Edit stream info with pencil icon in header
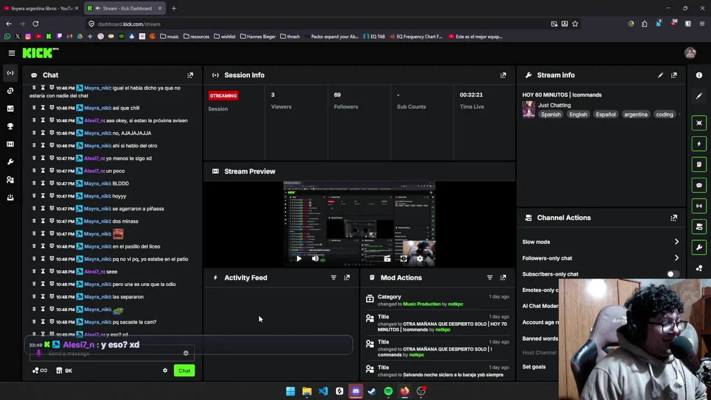 [x=660, y=75]
